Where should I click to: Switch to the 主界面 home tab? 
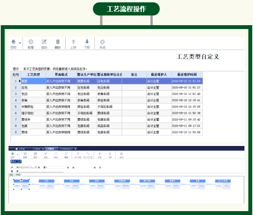(20, 149)
